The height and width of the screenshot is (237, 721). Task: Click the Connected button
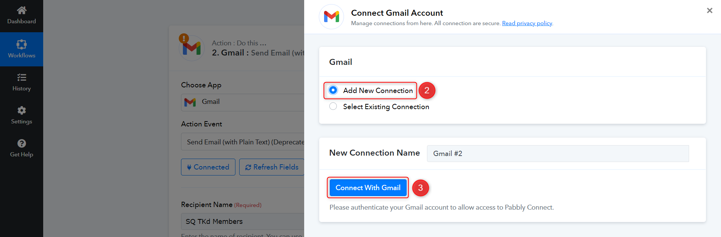tap(208, 167)
